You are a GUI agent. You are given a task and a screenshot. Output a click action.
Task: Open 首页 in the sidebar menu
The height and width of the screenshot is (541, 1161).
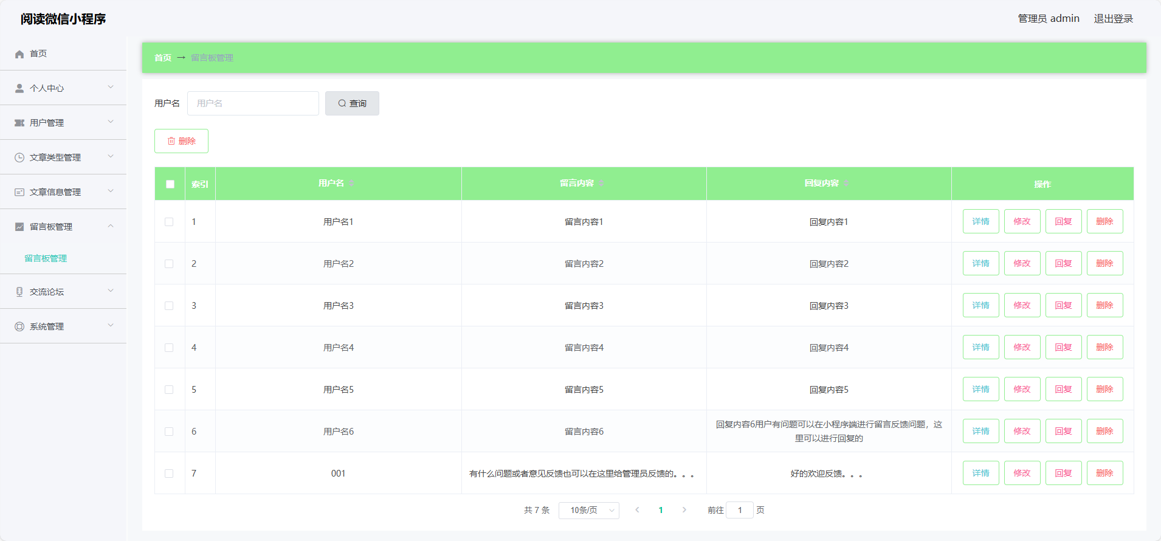coord(63,53)
